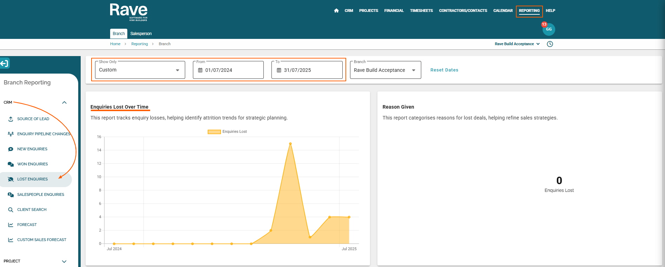665x267 pixels.
Task: Open the user avatar GG menu
Action: tap(549, 29)
